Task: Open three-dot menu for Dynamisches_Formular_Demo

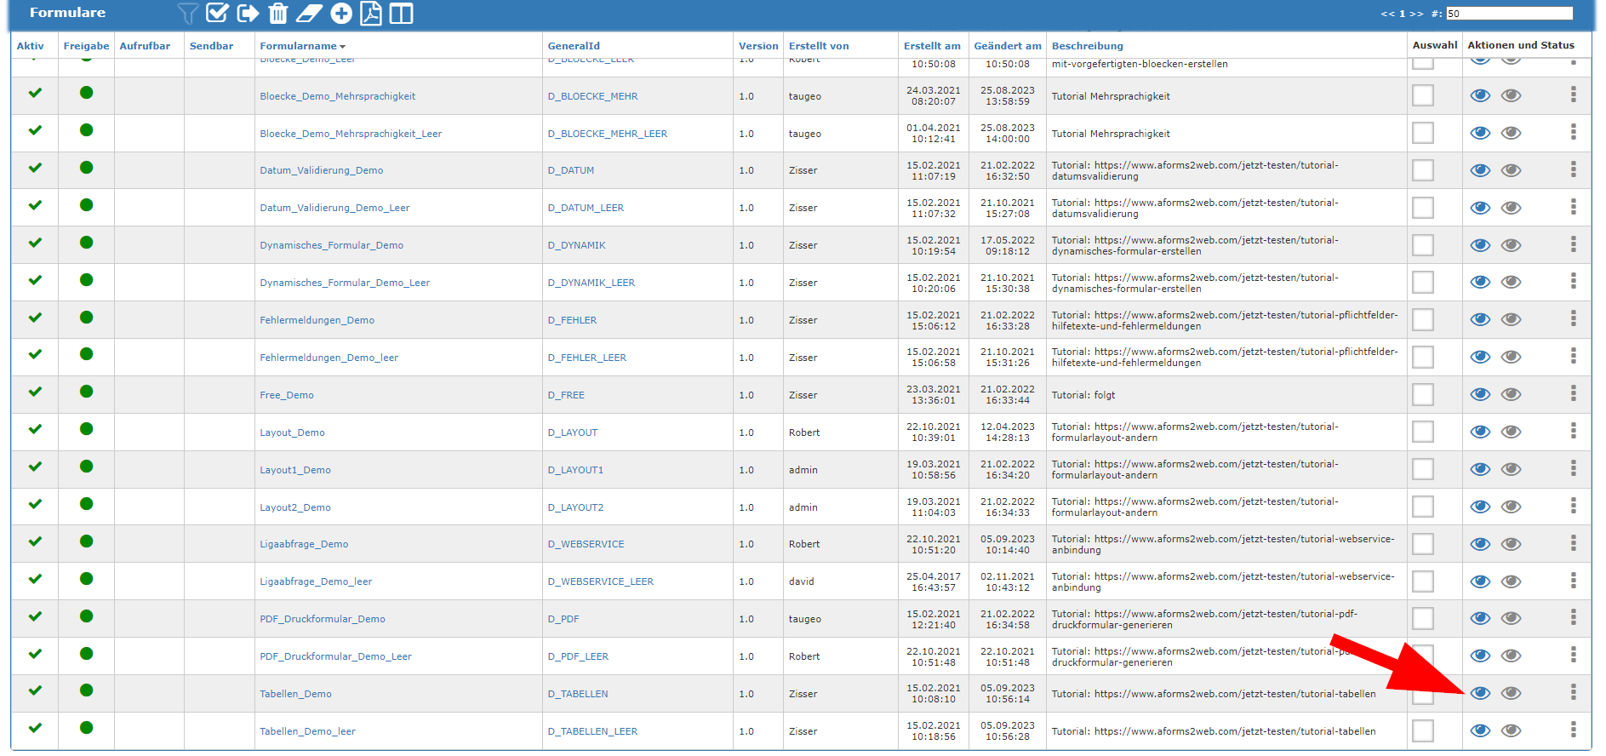Action: pyautogui.click(x=1574, y=244)
